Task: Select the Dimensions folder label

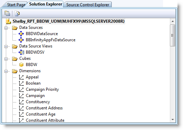Action: coord(30,71)
